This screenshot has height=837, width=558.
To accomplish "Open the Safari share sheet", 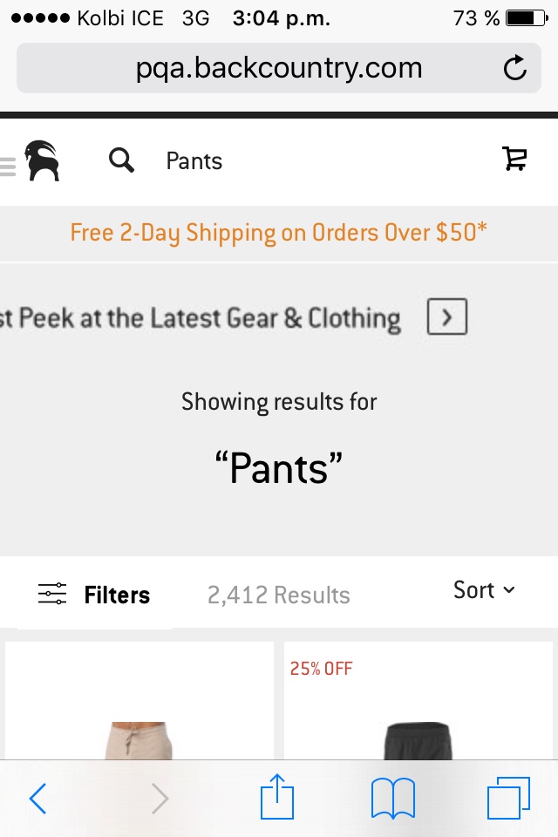I will [278, 798].
